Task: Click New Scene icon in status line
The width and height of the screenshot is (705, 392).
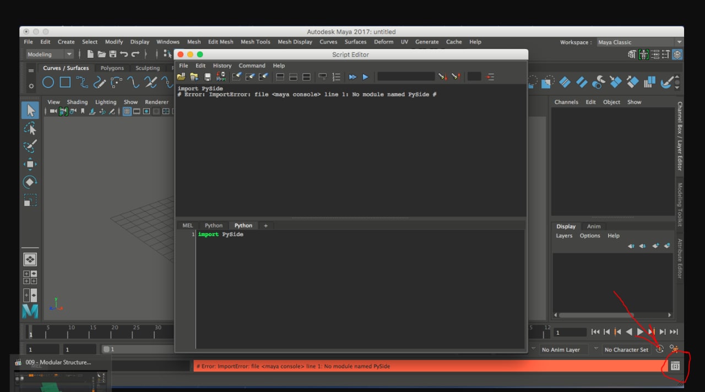Action: pos(90,54)
